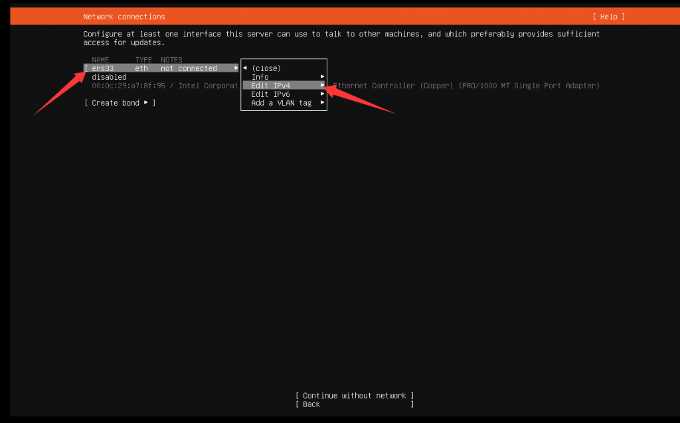680x423 pixels.
Task: Click the left arrow beside (close)
Action: 245,68
